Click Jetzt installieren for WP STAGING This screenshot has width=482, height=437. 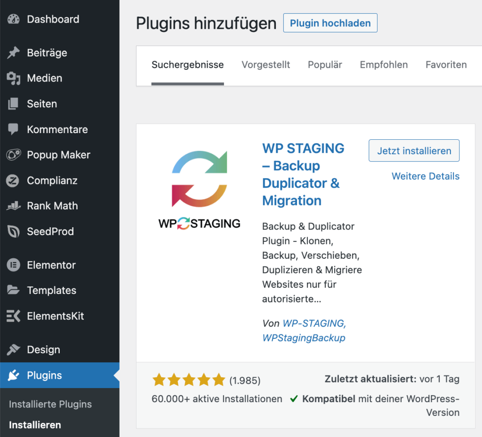(414, 151)
